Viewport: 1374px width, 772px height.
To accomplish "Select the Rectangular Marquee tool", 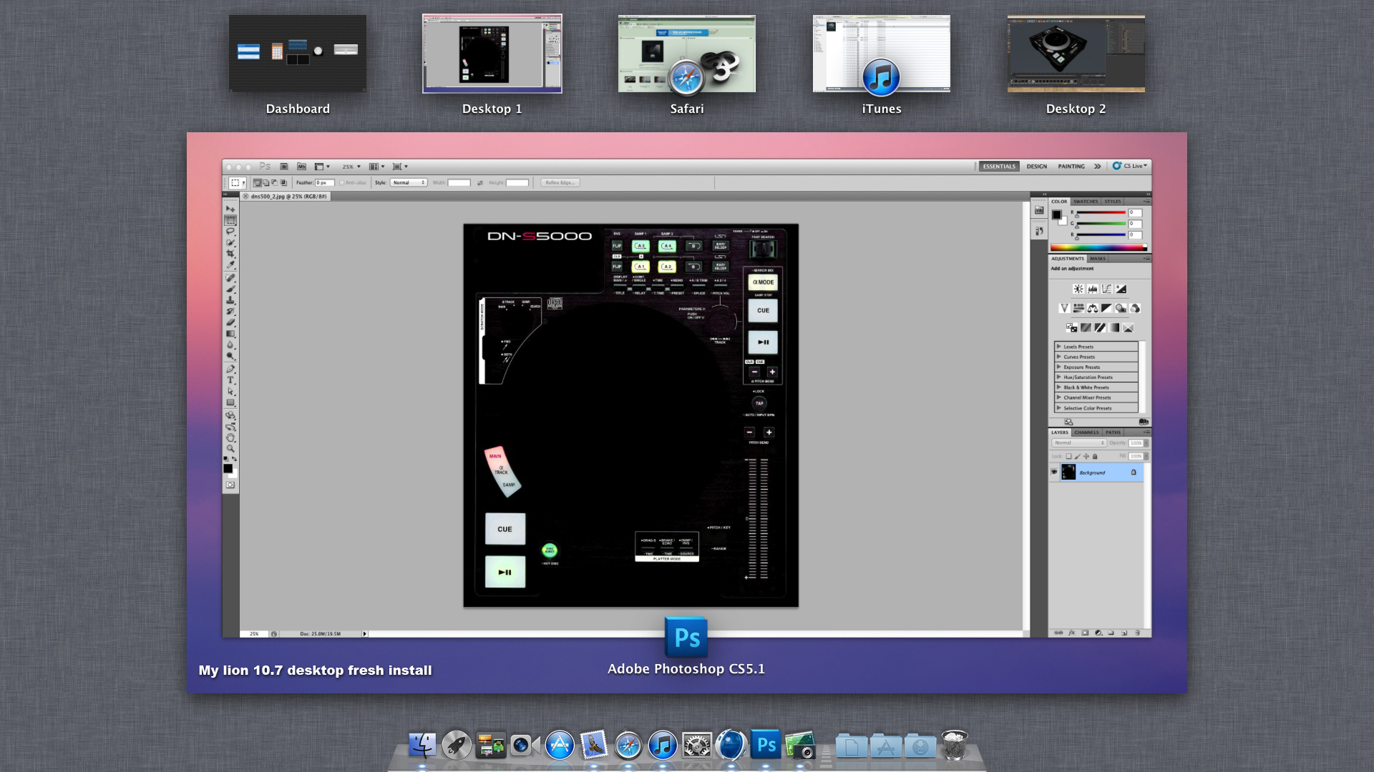I will [230, 220].
